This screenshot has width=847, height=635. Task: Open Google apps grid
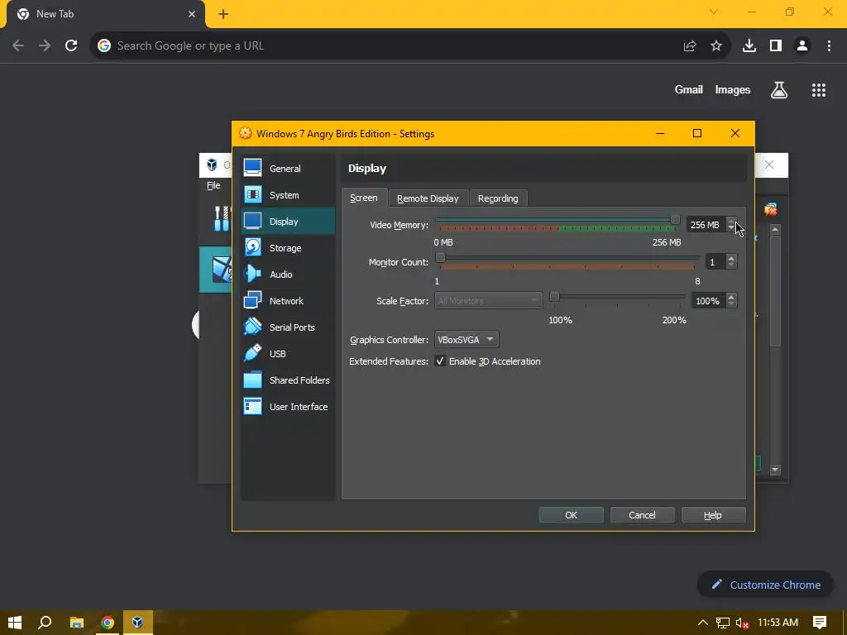pos(819,90)
